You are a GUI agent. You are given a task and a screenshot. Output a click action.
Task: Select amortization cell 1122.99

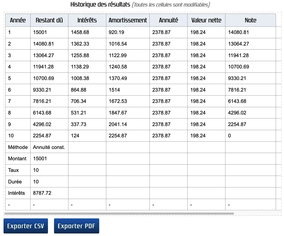coord(128,55)
